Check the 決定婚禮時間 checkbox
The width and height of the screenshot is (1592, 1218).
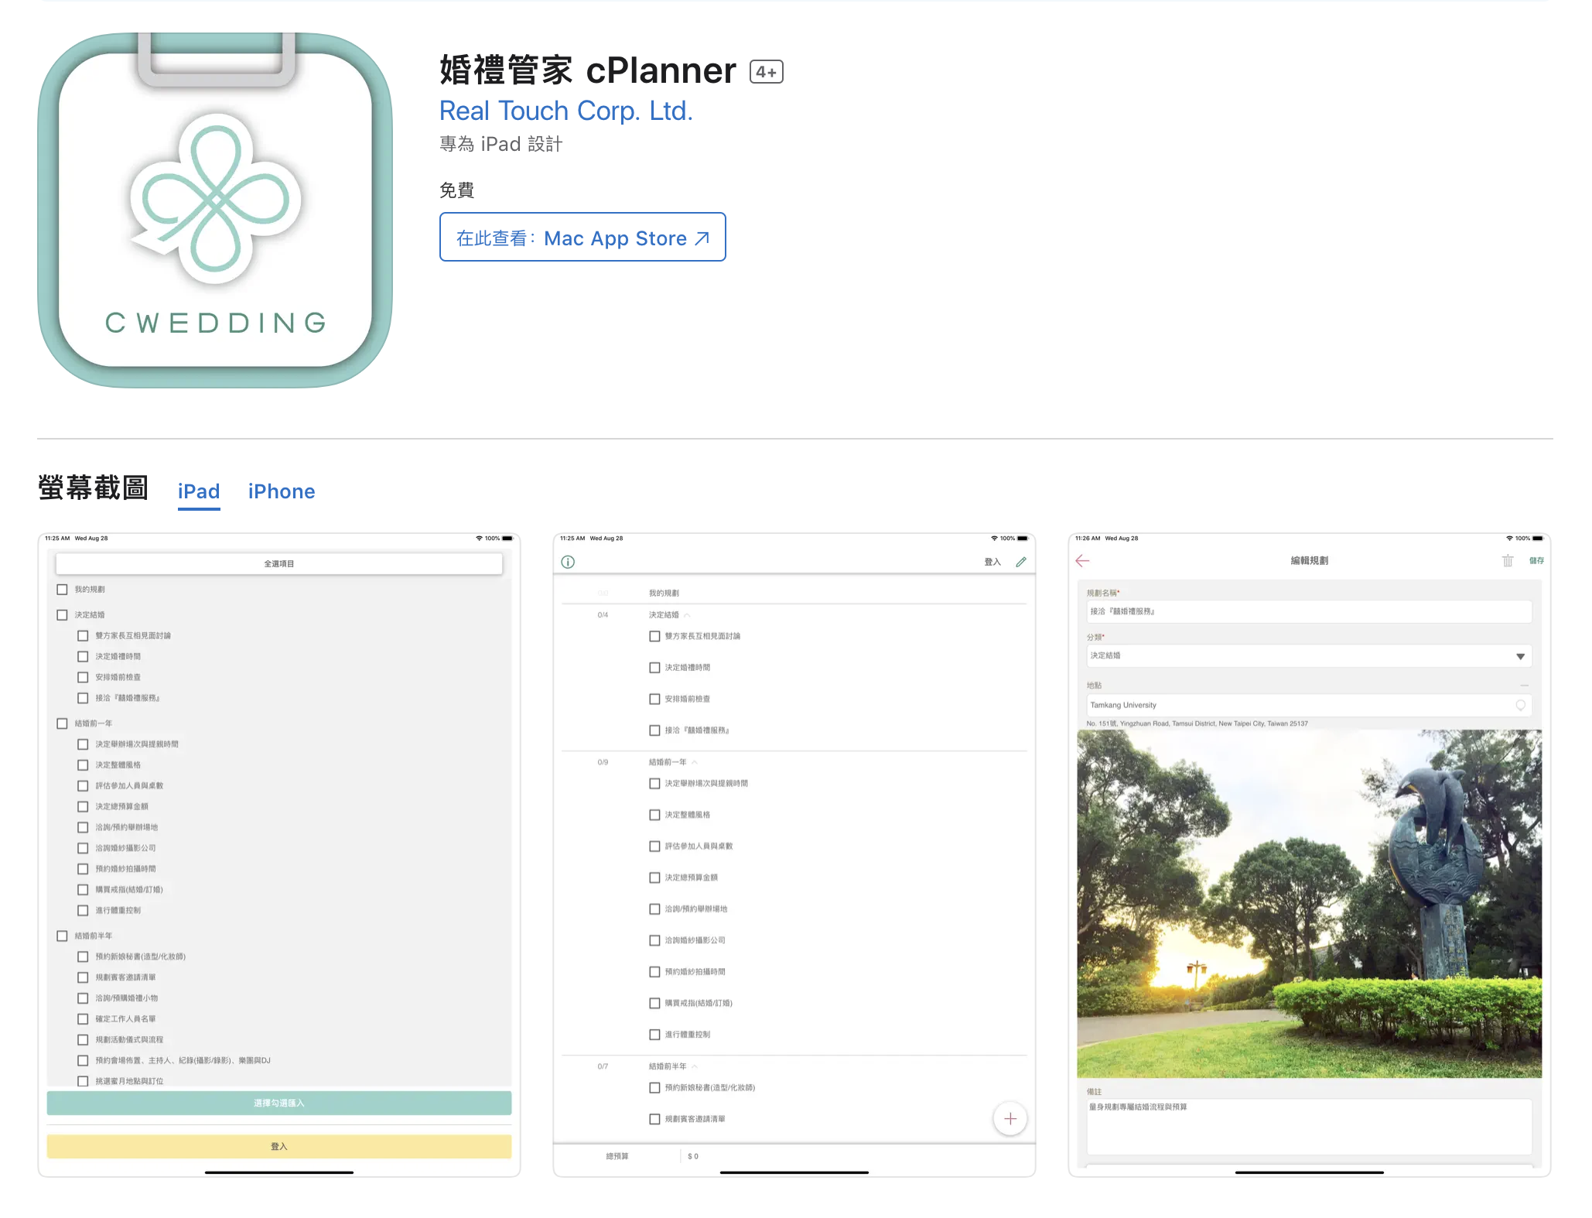tap(655, 667)
